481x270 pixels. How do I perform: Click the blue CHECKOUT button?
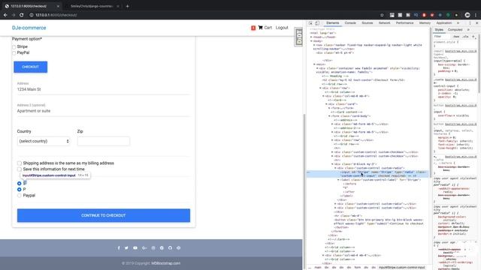coord(30,67)
